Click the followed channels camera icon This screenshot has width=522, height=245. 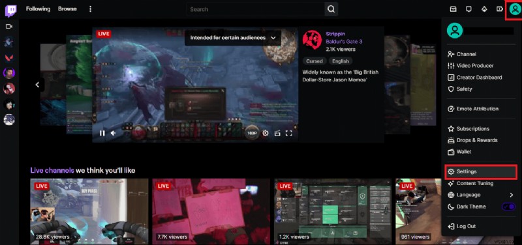coord(9,27)
